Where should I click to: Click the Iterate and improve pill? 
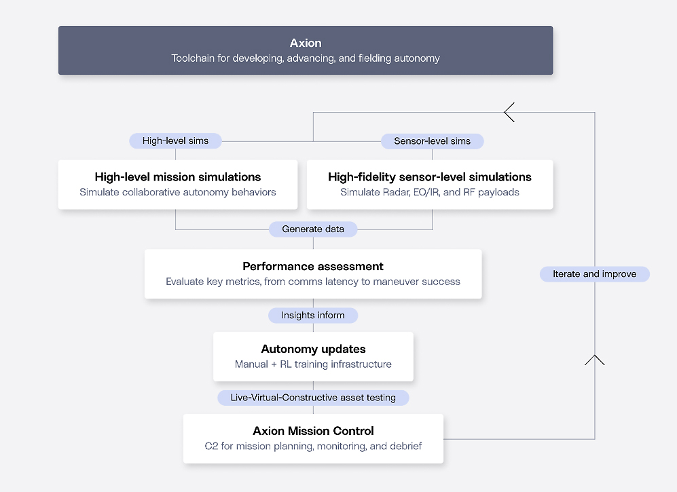pyautogui.click(x=595, y=274)
